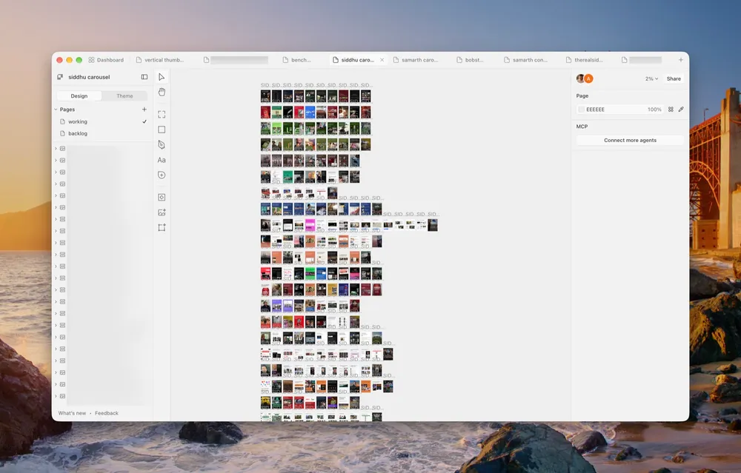Select the Aa Text tool
The width and height of the screenshot is (741, 473).
162,160
